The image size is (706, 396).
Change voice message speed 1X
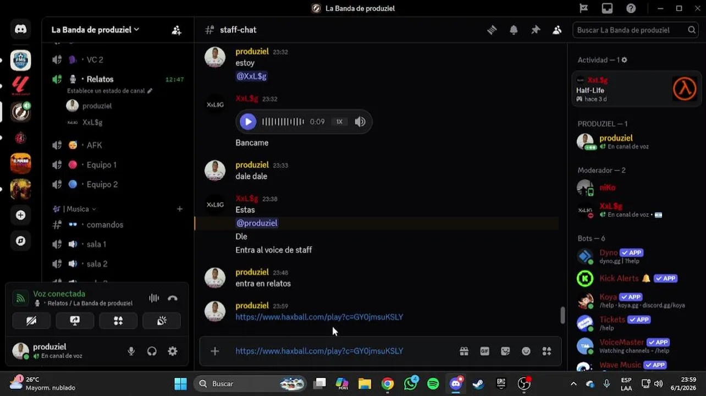[339, 122]
